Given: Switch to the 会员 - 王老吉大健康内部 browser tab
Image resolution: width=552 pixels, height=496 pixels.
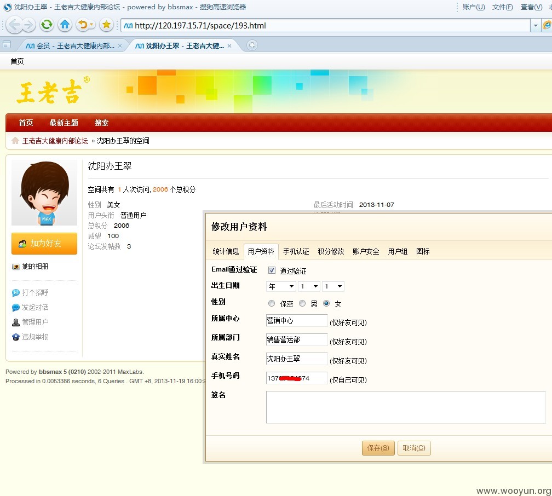Looking at the screenshot, I should pyautogui.click(x=72, y=46).
